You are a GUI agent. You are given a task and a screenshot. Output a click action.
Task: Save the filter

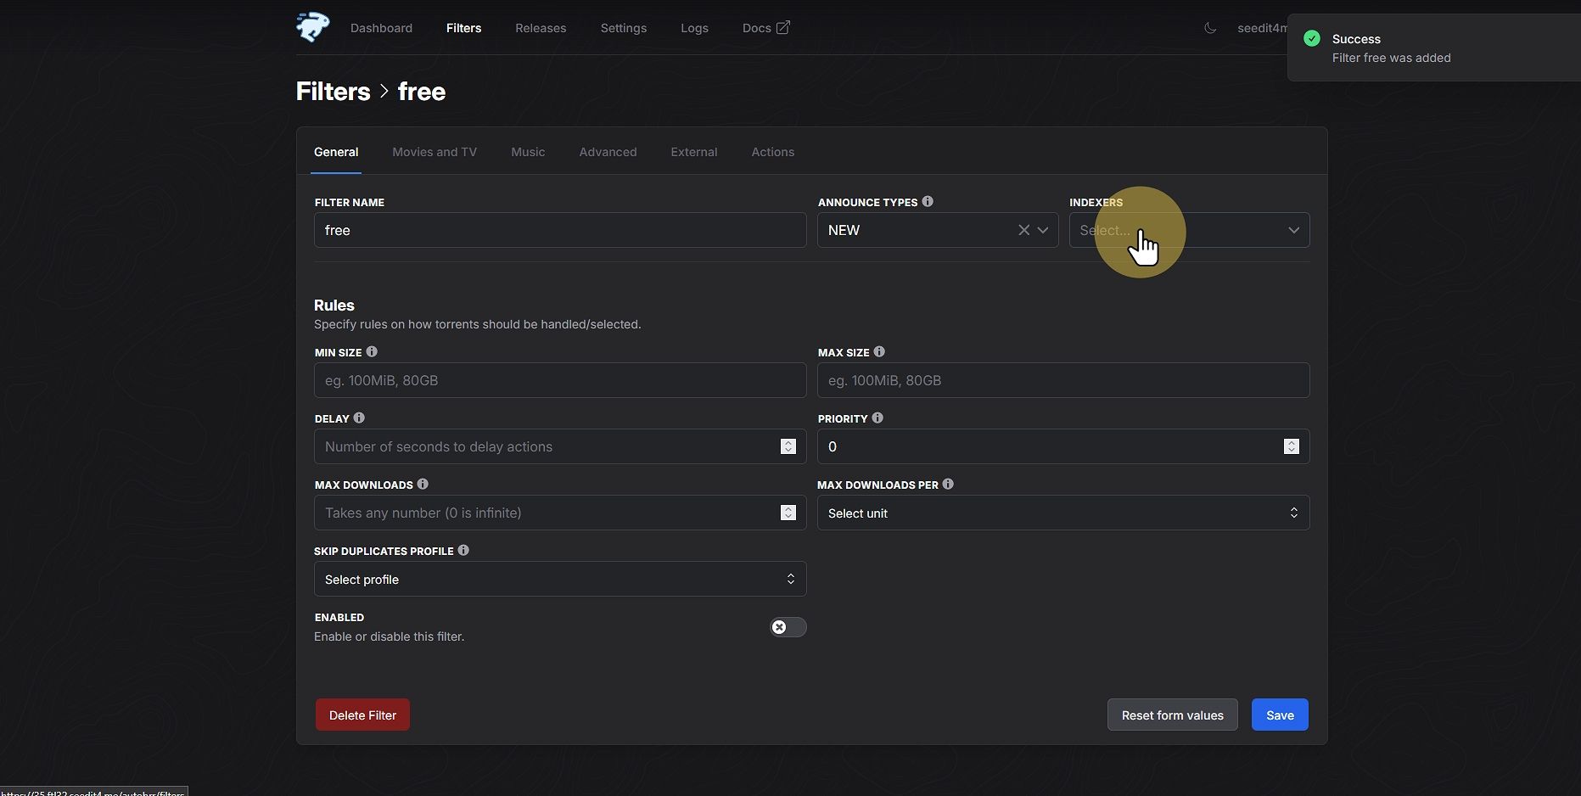1280,715
